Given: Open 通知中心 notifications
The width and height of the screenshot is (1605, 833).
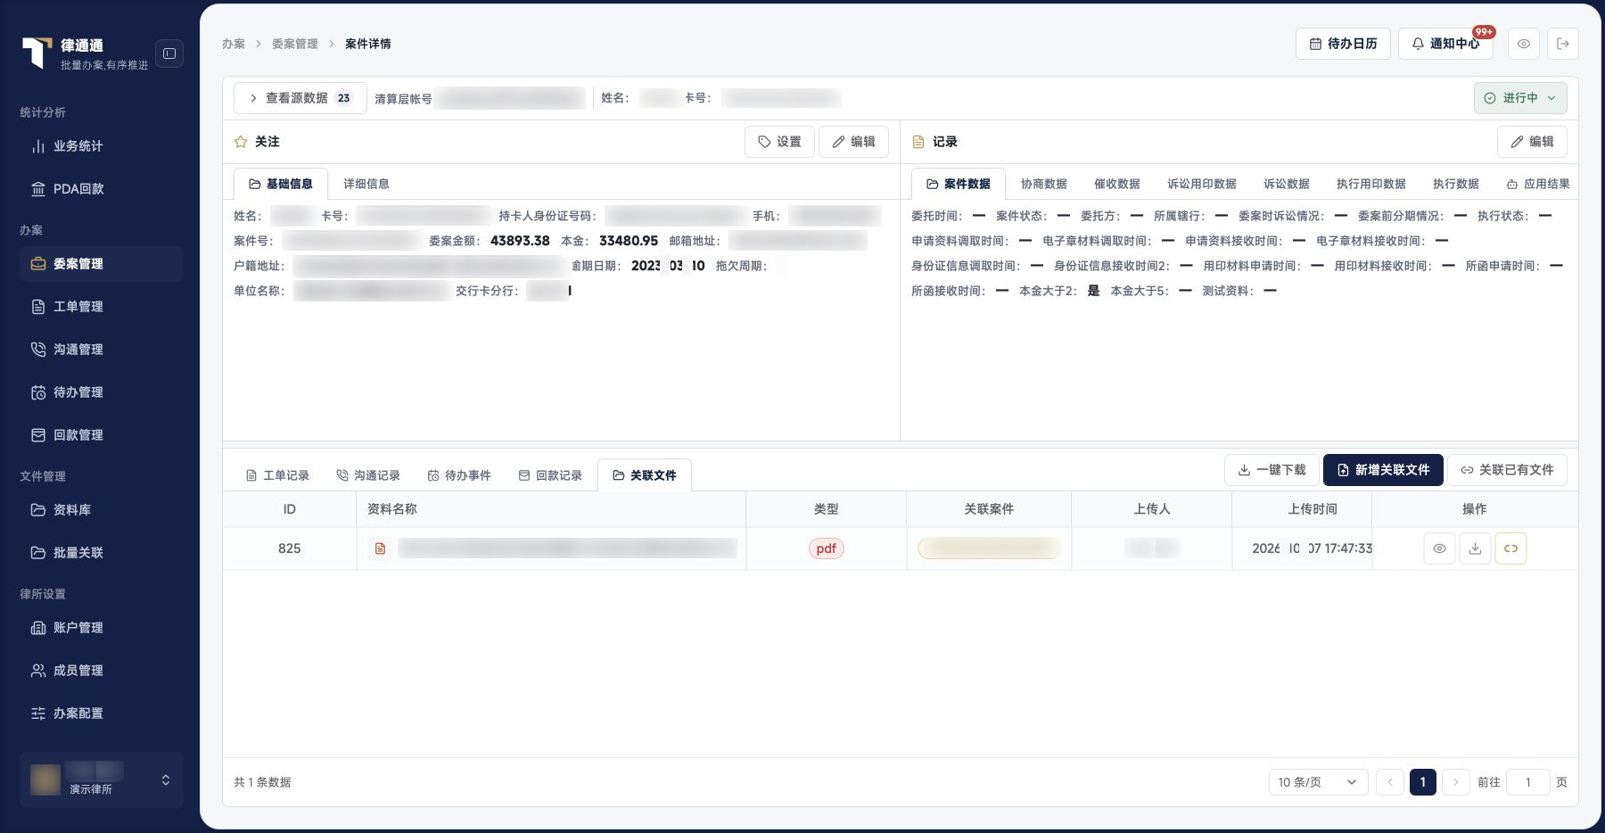Looking at the screenshot, I should point(1445,44).
